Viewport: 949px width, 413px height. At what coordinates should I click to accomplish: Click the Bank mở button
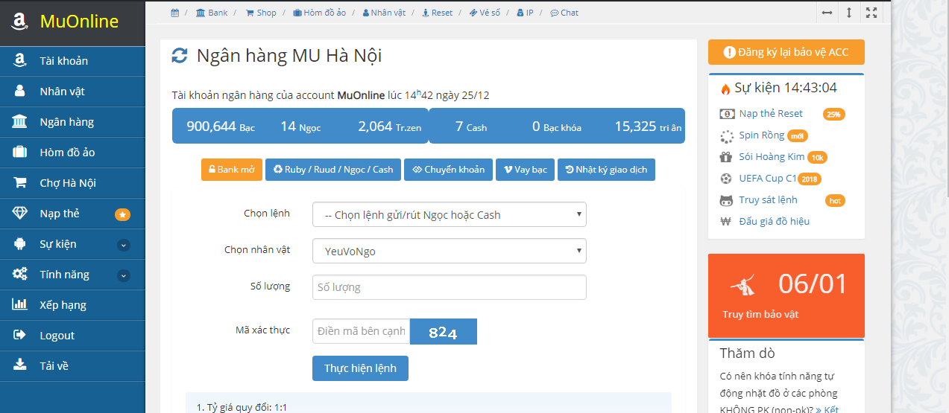coord(232,170)
